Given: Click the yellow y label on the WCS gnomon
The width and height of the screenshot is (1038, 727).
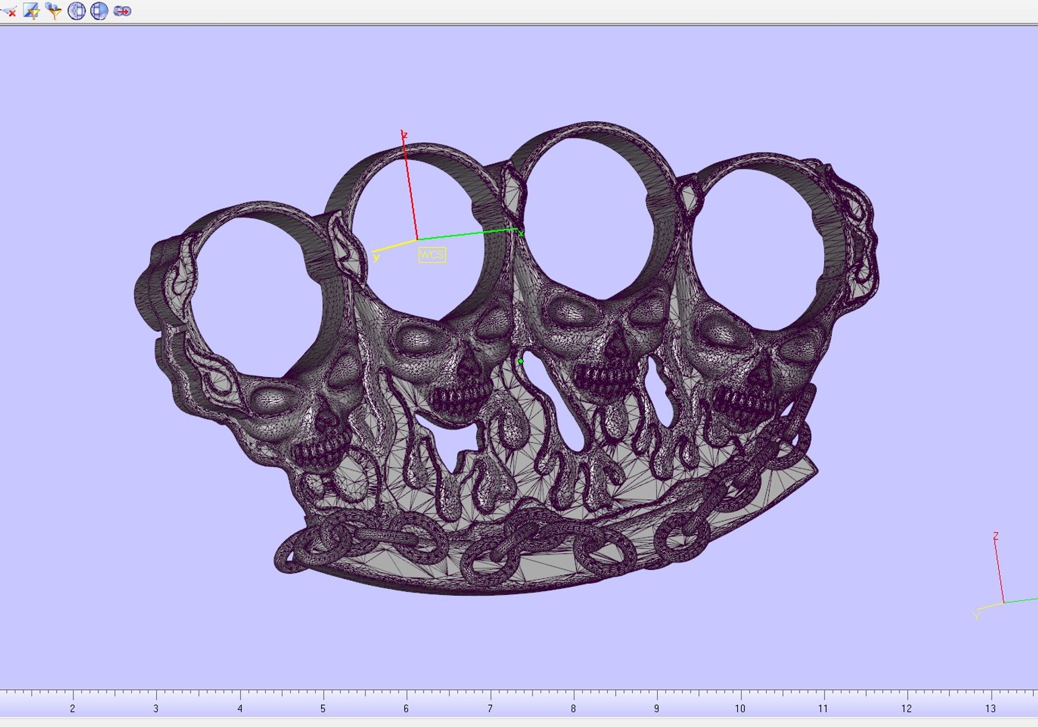Looking at the screenshot, I should 376,257.
